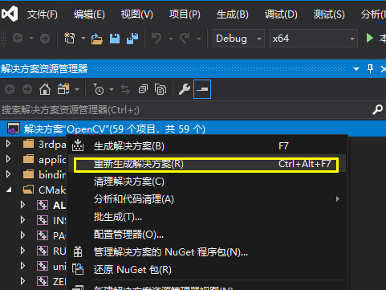
Task: Click the save file icon
Action: [115, 39]
